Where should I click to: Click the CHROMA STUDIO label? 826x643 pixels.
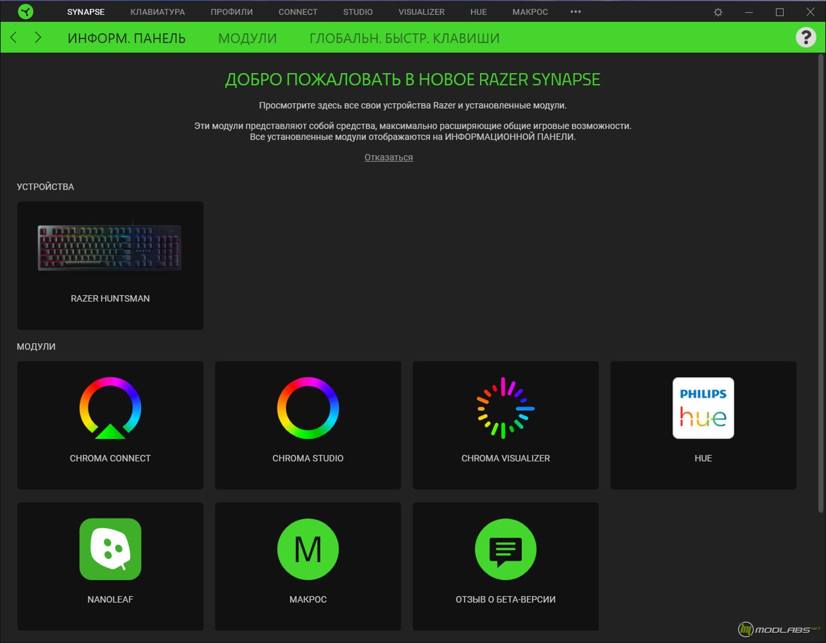[308, 458]
